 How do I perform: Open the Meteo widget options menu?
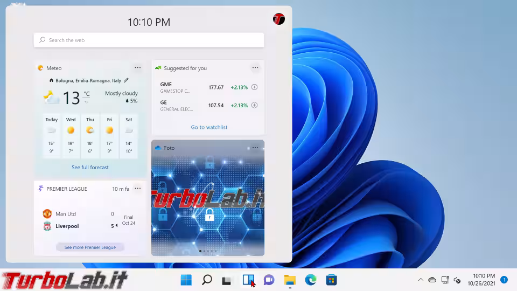(138, 68)
